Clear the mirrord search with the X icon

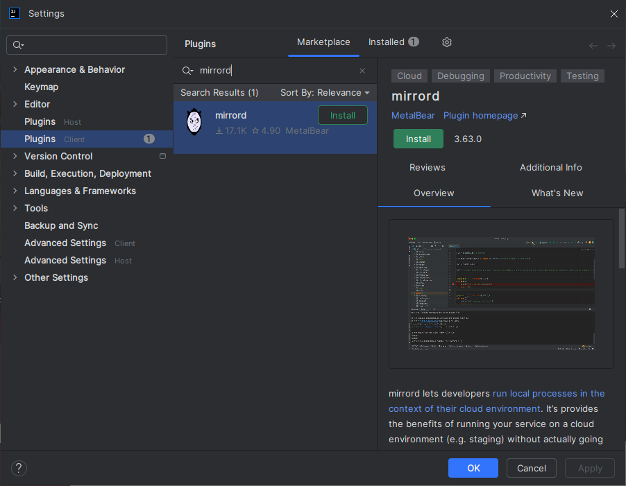(362, 71)
